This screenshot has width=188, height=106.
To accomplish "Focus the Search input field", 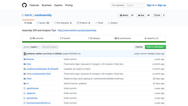I will (x=135, y=5).
